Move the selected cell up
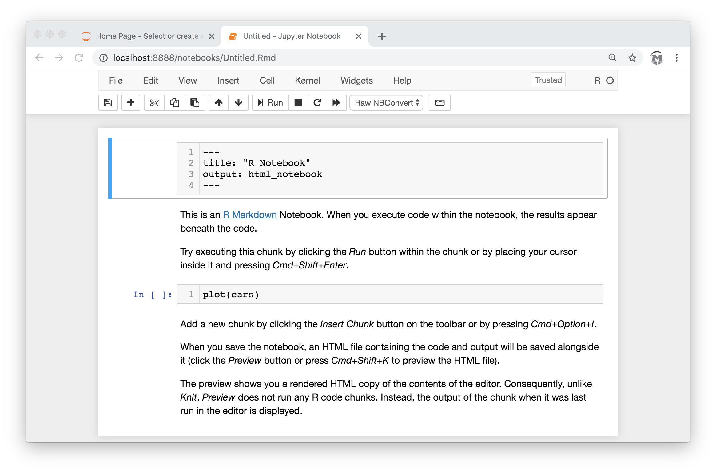The width and height of the screenshot is (716, 473). 219,103
